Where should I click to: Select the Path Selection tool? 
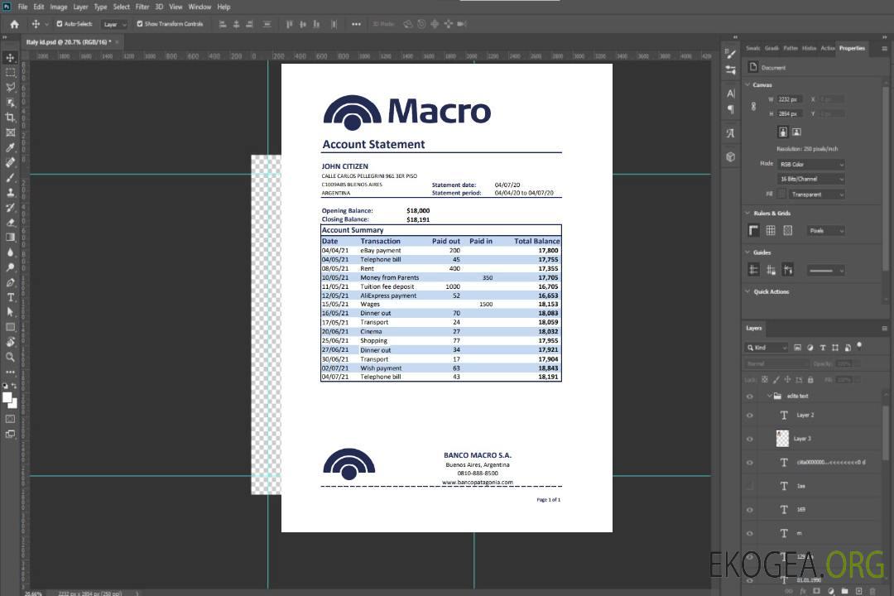click(x=10, y=312)
